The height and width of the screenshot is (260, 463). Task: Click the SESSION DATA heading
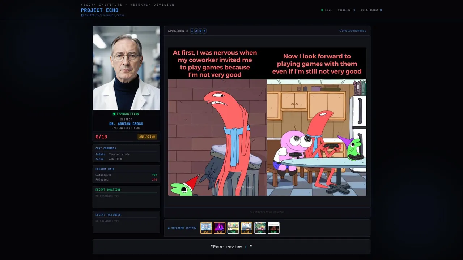click(x=105, y=169)
